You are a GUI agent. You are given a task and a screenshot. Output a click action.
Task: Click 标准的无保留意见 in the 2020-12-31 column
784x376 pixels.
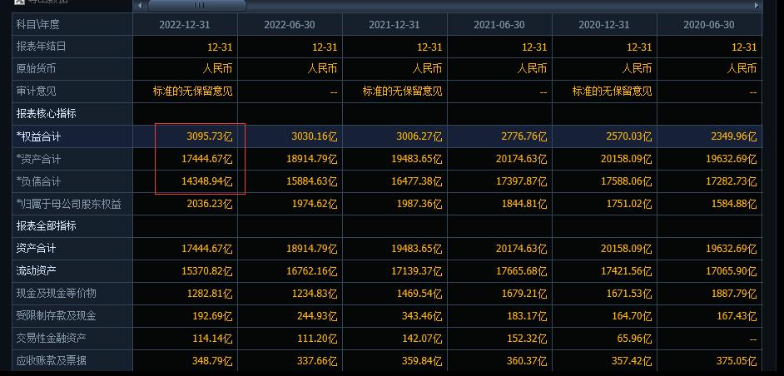coord(612,91)
